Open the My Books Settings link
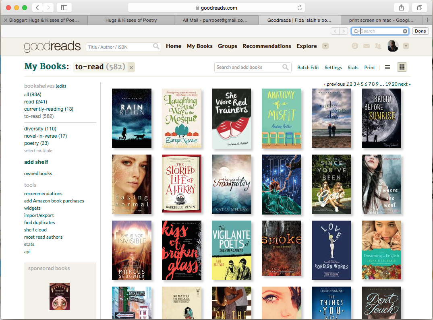Screen dimensions: 433x320 coord(333,68)
